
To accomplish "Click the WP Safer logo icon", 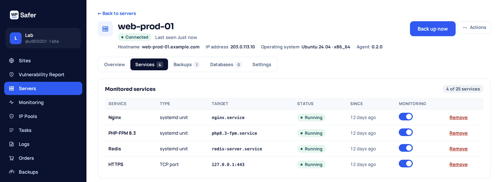I will click(14, 15).
